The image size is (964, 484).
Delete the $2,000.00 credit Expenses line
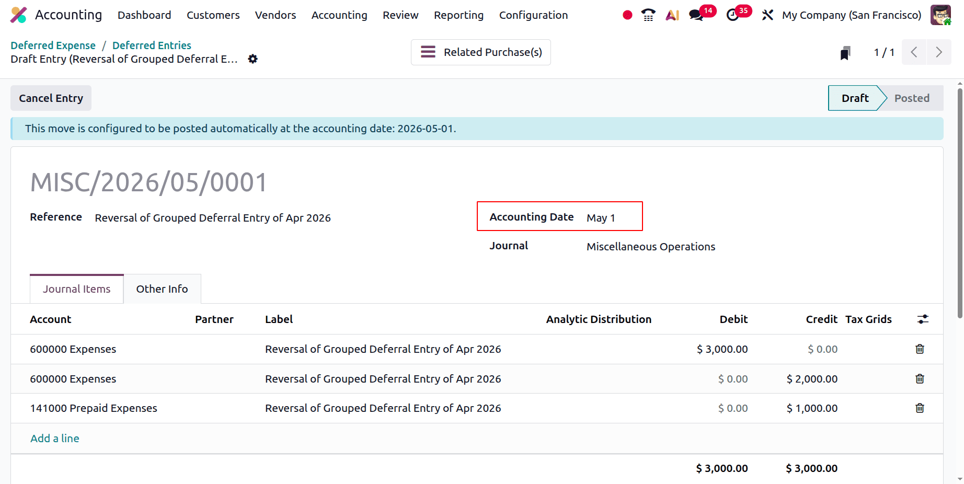920,379
